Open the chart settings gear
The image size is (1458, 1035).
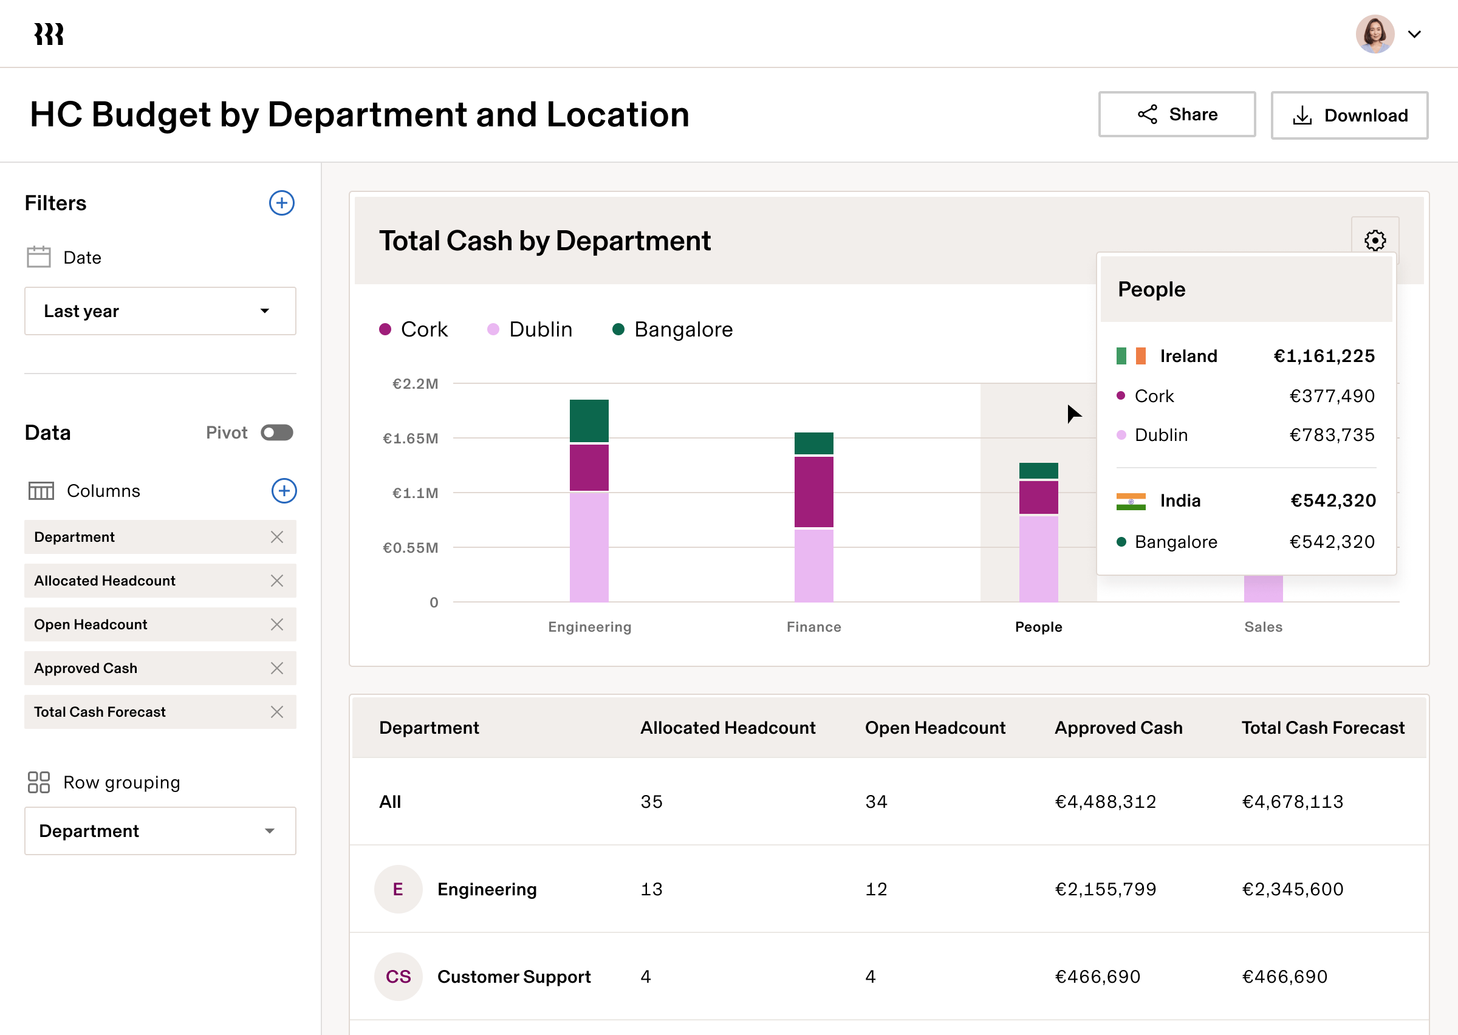(x=1375, y=241)
